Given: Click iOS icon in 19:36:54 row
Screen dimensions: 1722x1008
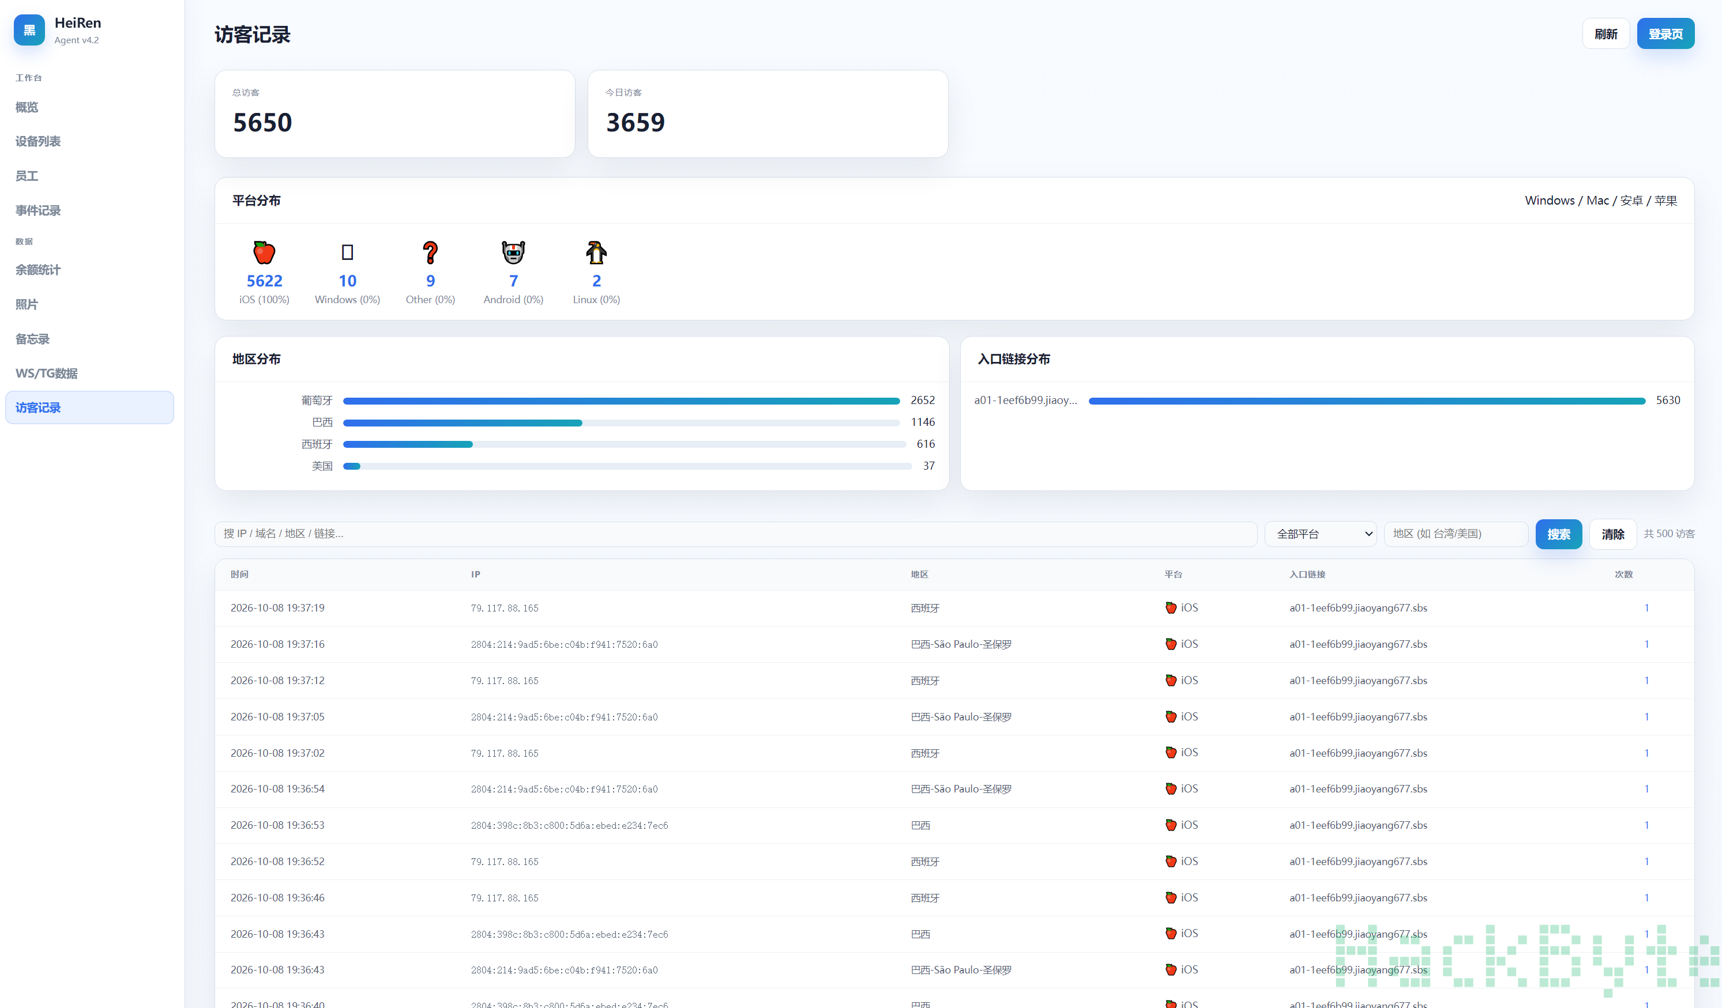Looking at the screenshot, I should click(x=1171, y=789).
